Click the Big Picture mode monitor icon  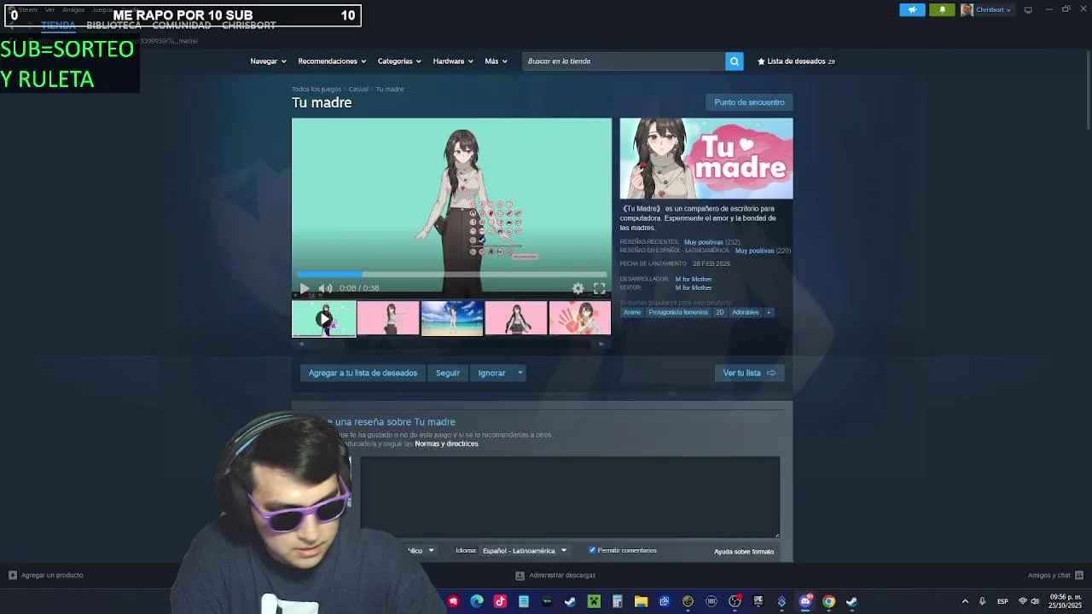click(1028, 10)
